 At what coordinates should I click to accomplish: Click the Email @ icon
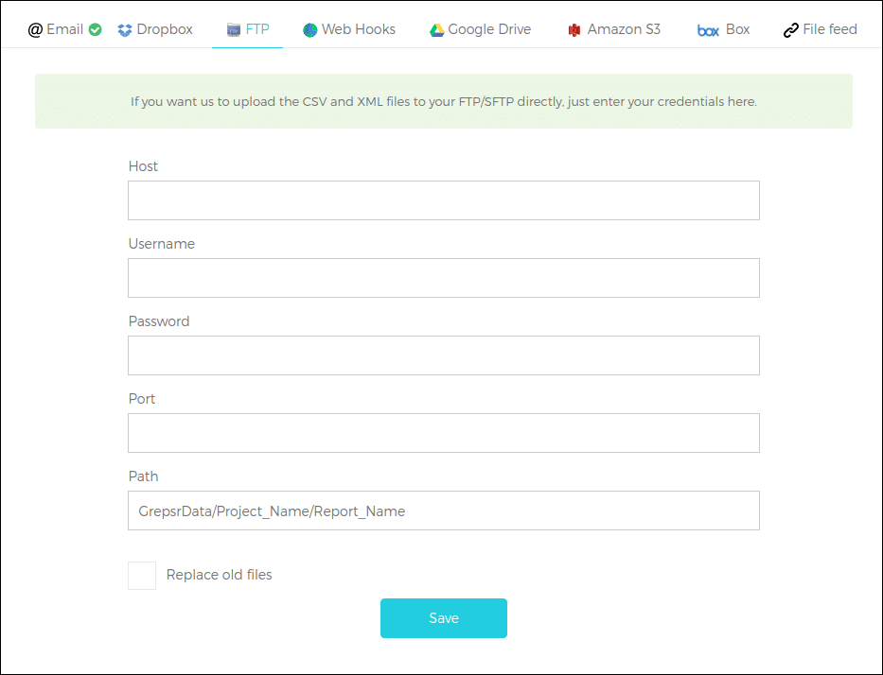[35, 30]
